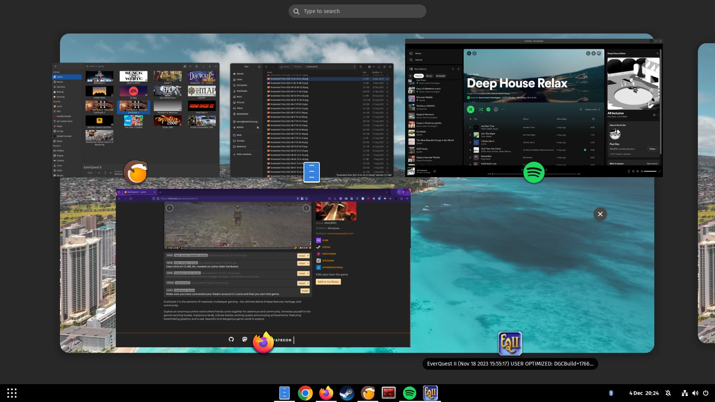715x402 pixels.
Task: Show the next screenshot in the Lutris carousel
Action: pyautogui.click(x=306, y=208)
